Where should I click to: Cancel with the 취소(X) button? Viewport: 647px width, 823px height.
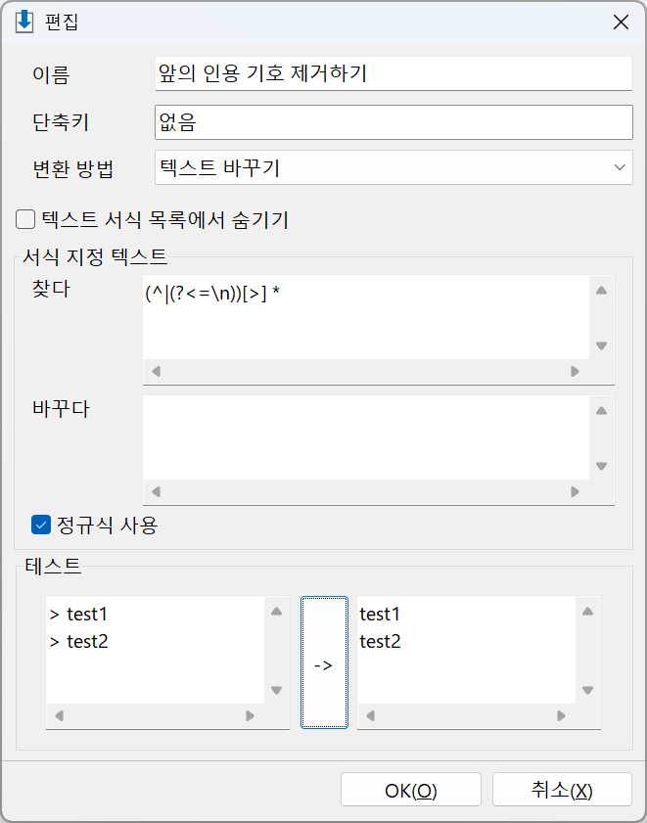(x=562, y=790)
